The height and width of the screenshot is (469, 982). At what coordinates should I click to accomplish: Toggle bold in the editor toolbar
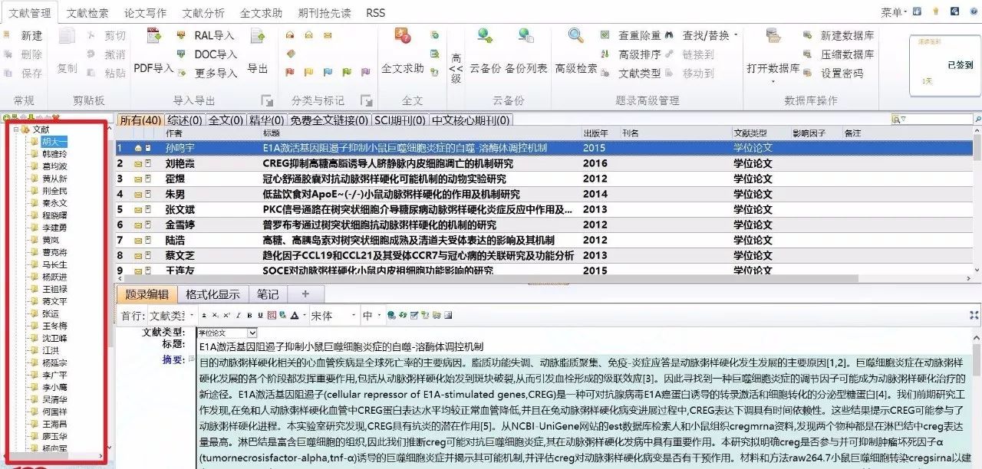click(x=249, y=316)
